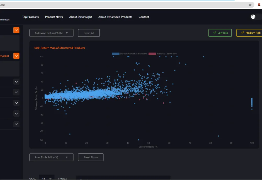
Task: Open the Contact page
Action: click(144, 17)
